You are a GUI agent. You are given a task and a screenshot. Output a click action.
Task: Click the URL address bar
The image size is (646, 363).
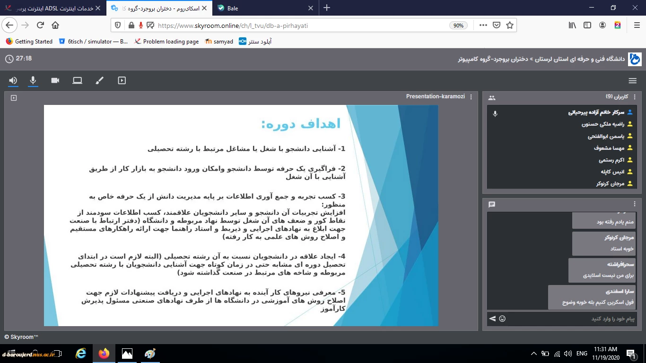pyautogui.click(x=303, y=26)
